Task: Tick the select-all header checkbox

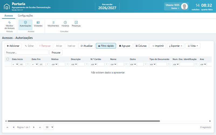Action: tap(8, 59)
